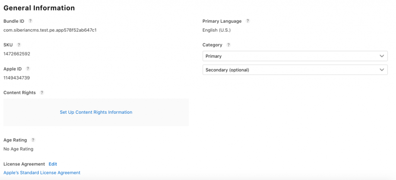Viewport: 396px width, 180px height.
Task: Click the Primary Language label
Action: [222, 21]
